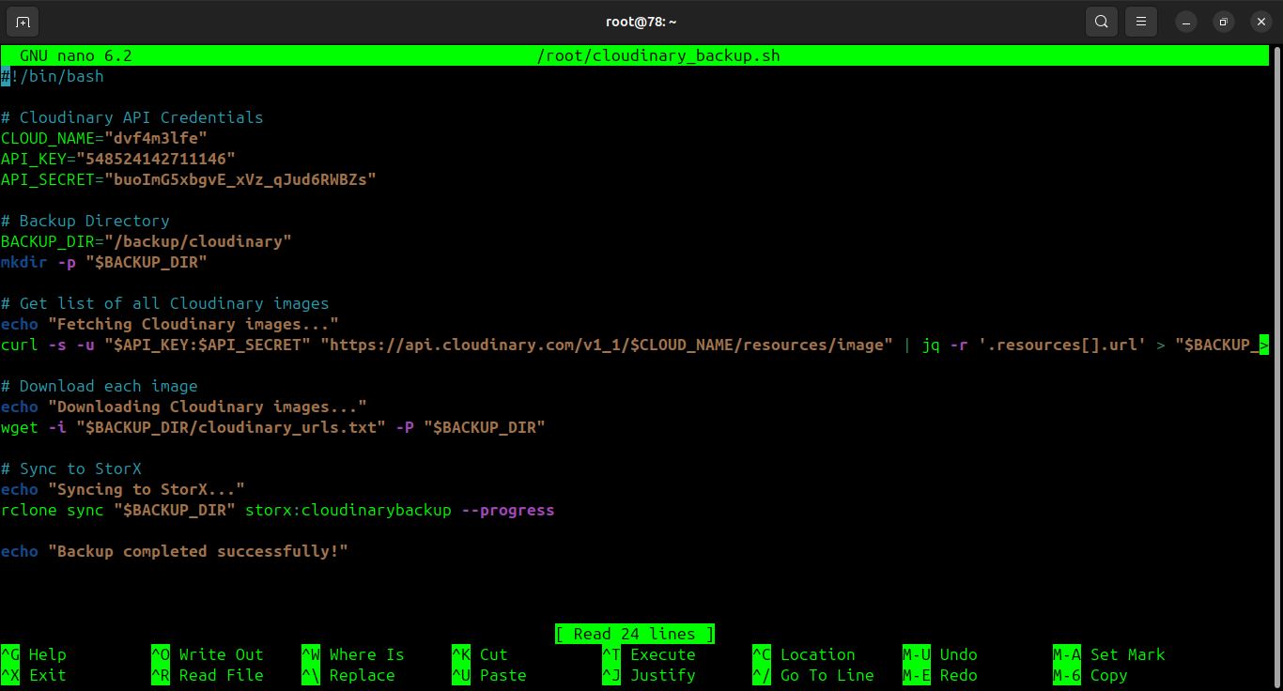Click the BACKUP_DIR="/backup/cloudinary" line
Viewport: 1283px width, 691px height.
pyautogui.click(x=147, y=241)
